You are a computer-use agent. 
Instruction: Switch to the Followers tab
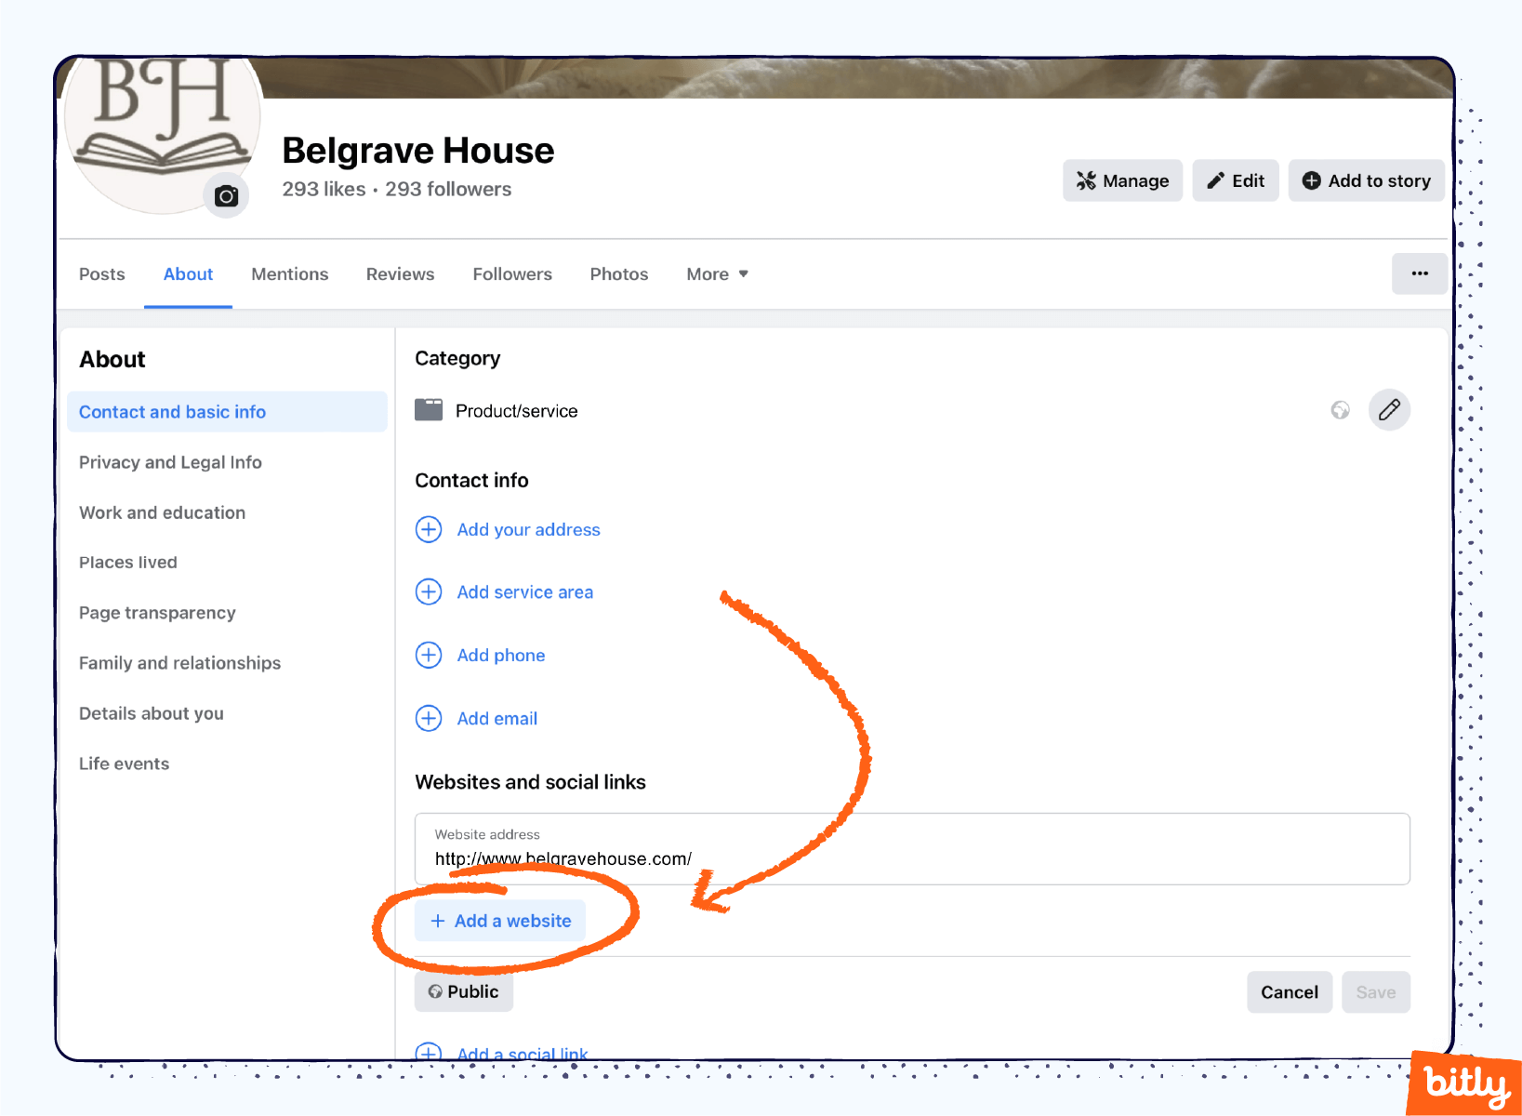coord(512,273)
